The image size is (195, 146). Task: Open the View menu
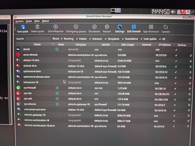click(x=37, y=21)
